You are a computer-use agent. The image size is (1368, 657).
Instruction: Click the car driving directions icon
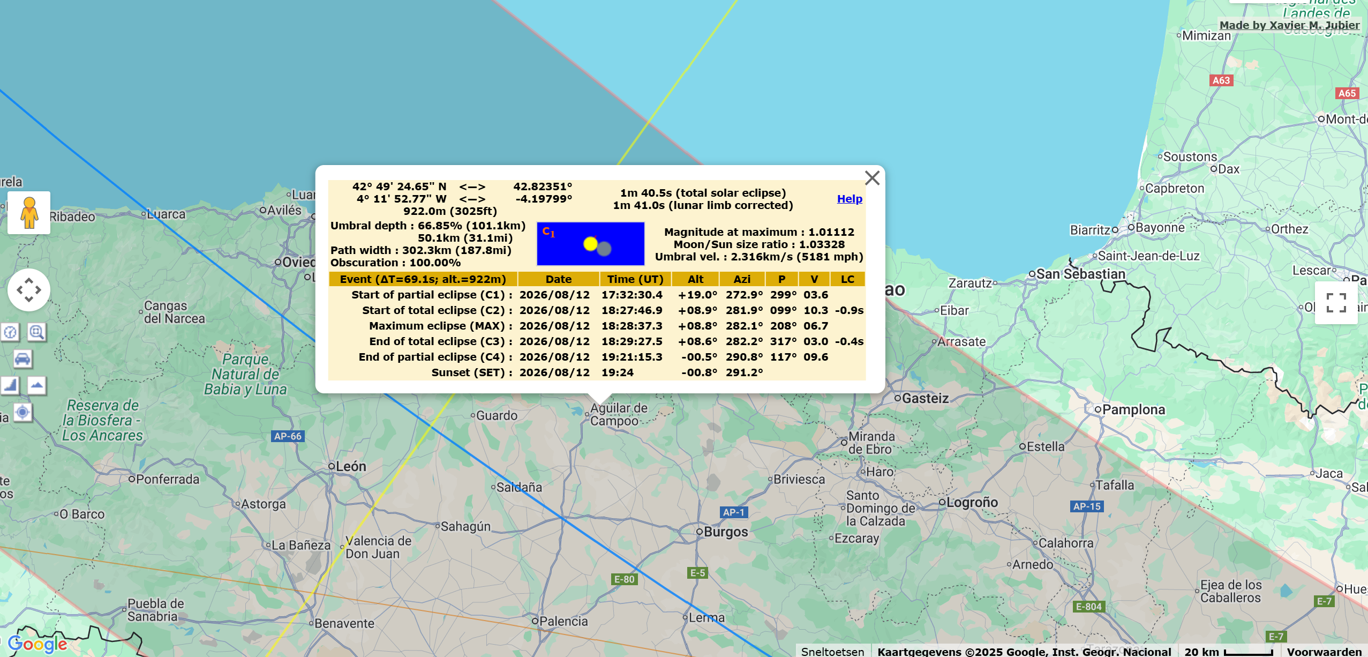(22, 359)
